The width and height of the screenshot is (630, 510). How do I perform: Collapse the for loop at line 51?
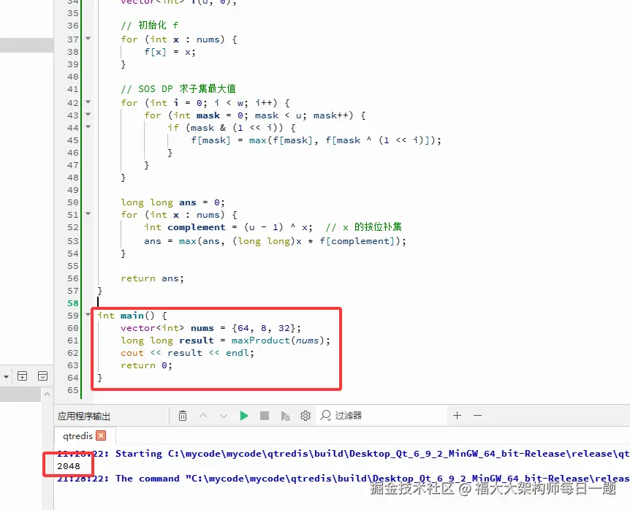[x=88, y=214]
